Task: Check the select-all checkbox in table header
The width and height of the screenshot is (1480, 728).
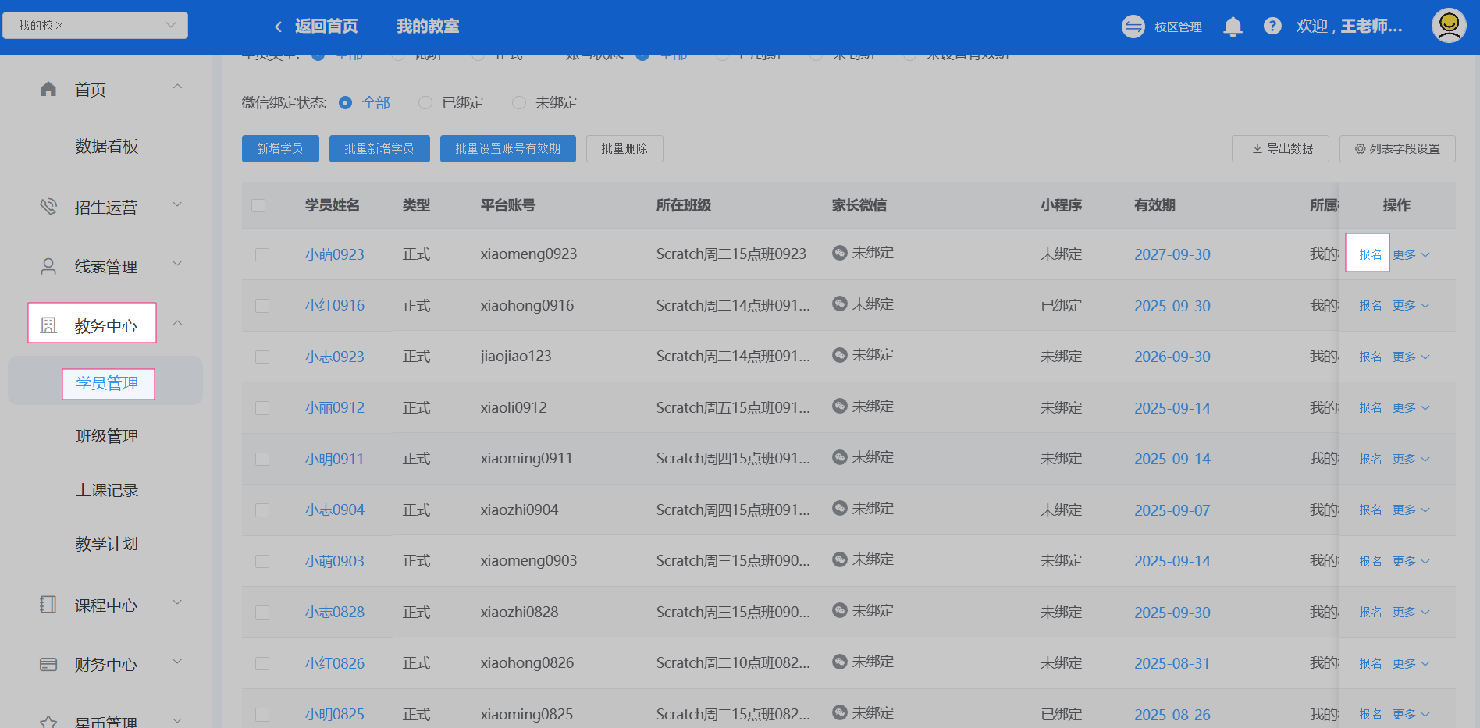Action: (x=258, y=205)
